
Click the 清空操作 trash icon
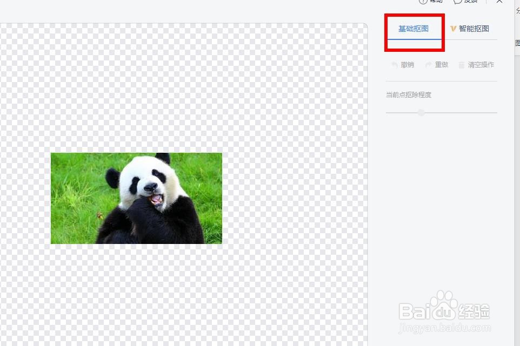point(462,65)
